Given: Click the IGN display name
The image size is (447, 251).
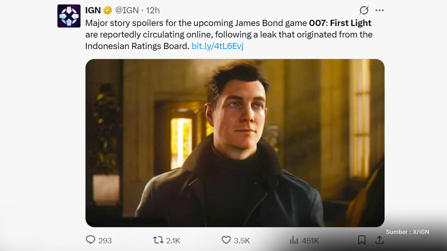Looking at the screenshot, I should pos(93,10).
